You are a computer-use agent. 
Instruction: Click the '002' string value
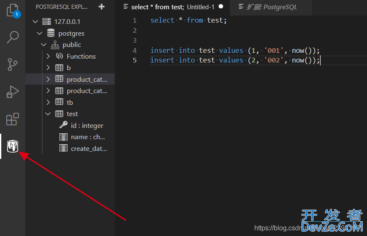click(274, 60)
